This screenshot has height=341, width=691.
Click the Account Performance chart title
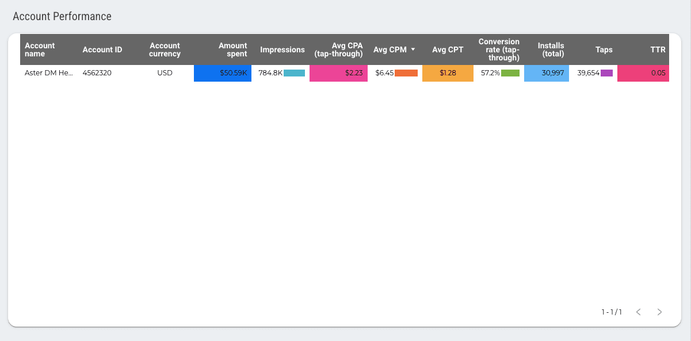[x=62, y=16]
